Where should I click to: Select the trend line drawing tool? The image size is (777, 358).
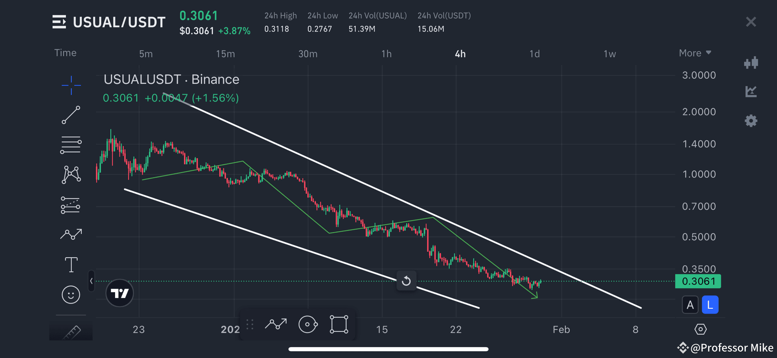tap(71, 115)
